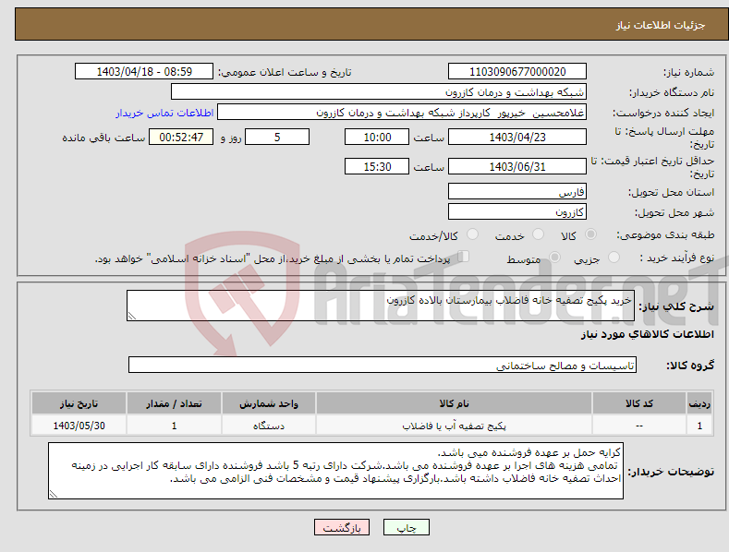Click the شماره نیاز label
This screenshot has width=729, height=552.
click(688, 73)
